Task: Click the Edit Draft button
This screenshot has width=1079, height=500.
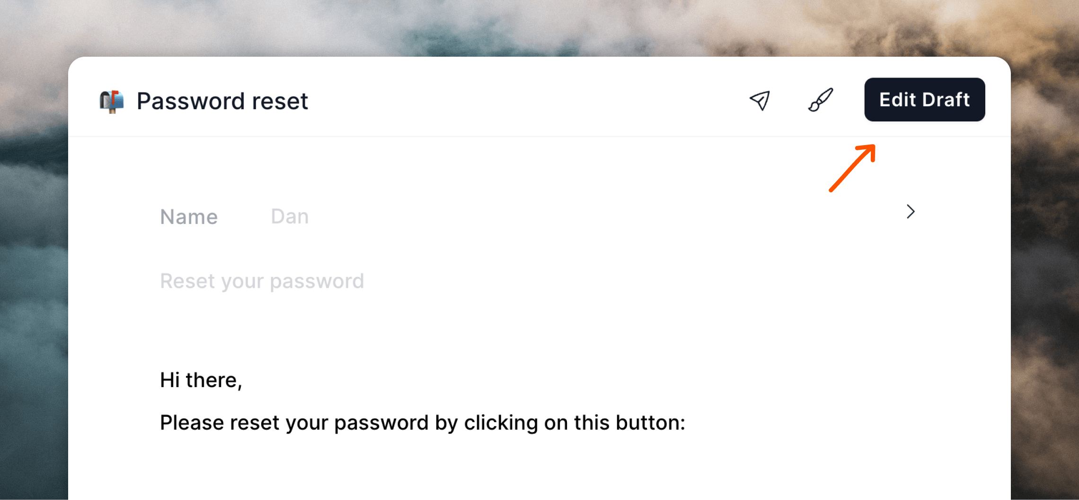Action: [924, 100]
